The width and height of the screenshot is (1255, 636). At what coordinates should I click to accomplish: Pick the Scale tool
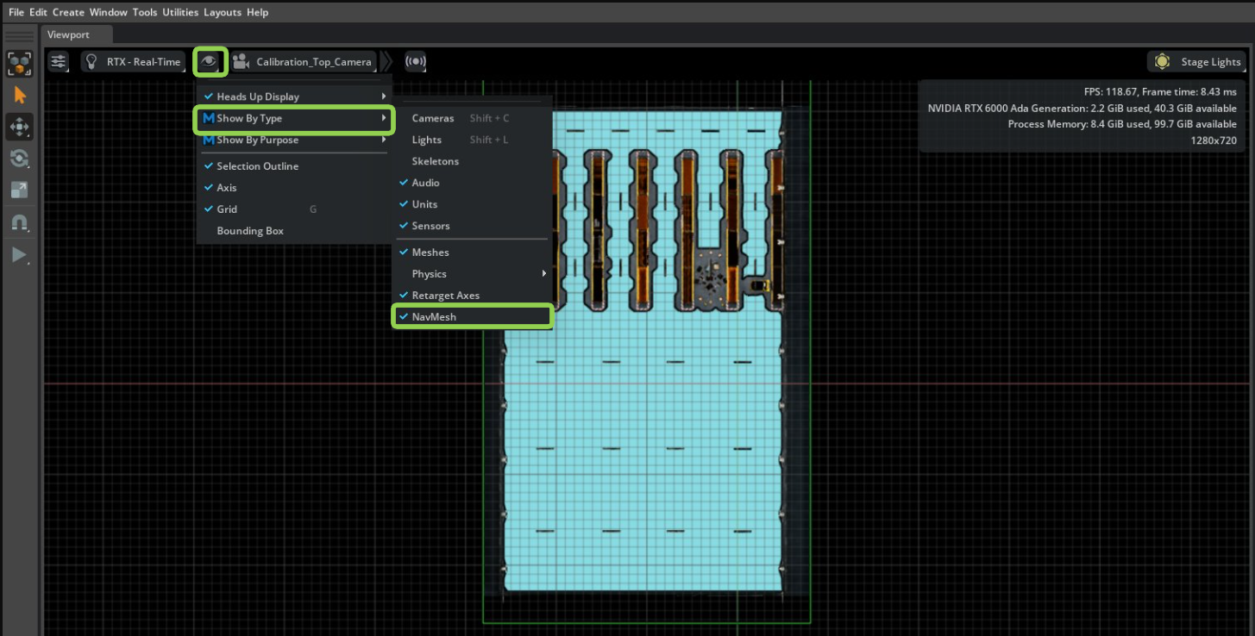[20, 190]
